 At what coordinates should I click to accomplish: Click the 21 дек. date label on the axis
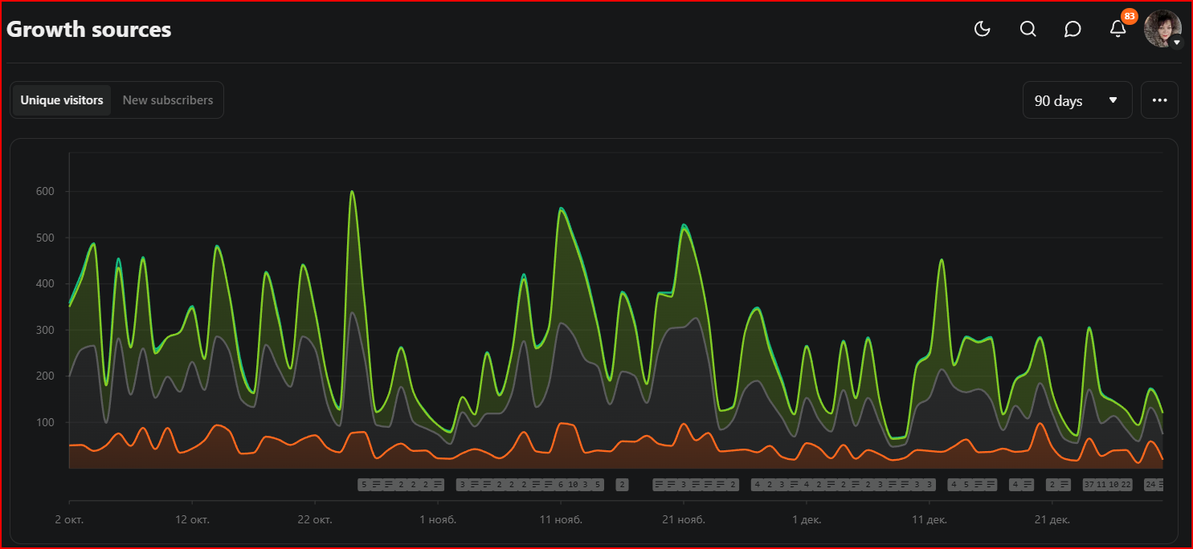coord(1051,519)
